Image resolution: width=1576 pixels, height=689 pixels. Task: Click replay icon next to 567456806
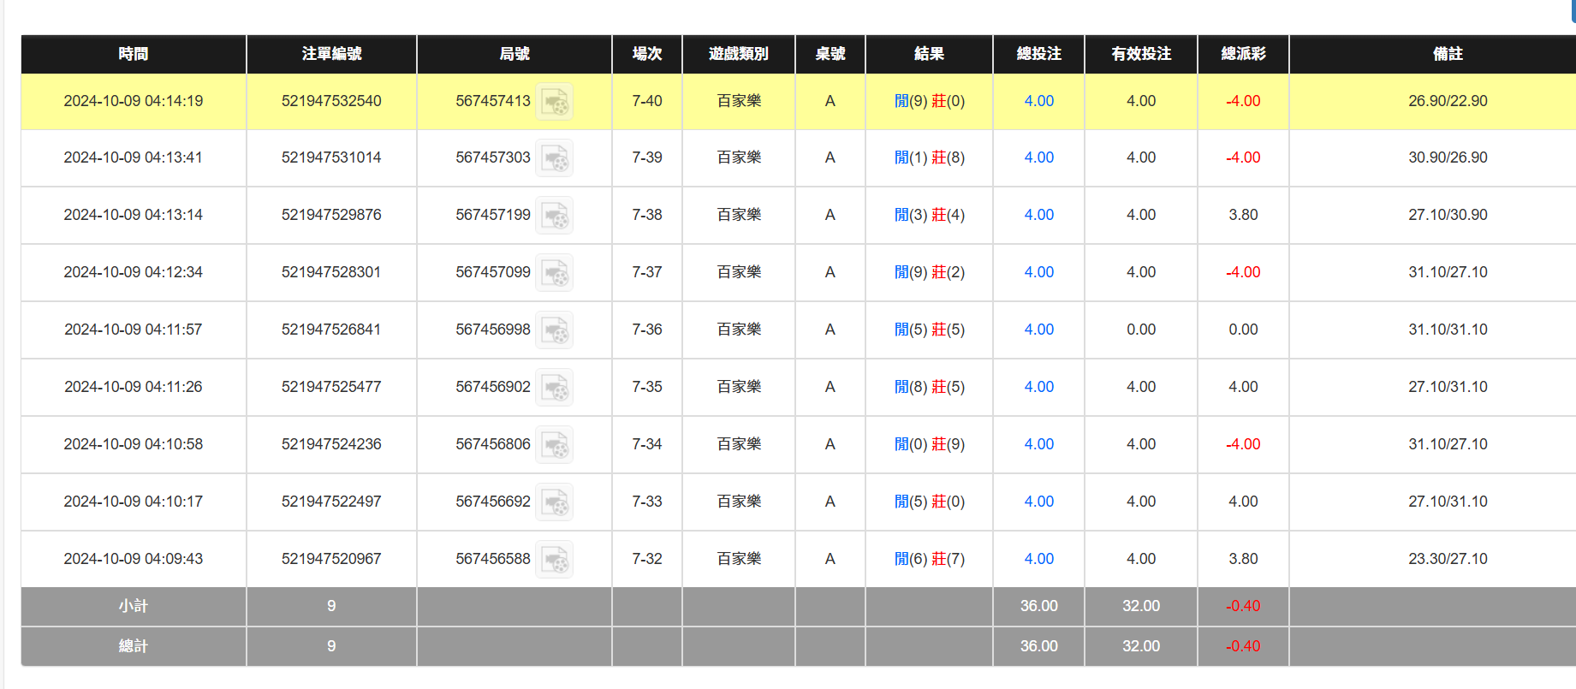[554, 445]
